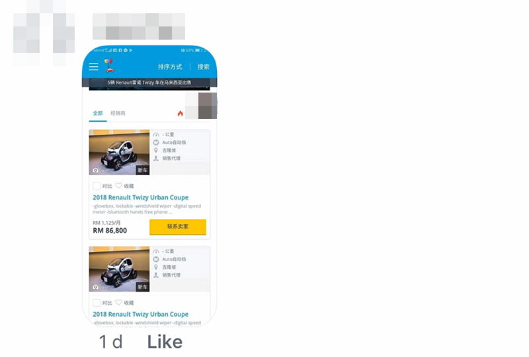Open second Twizy car thumbnail image
The height and width of the screenshot is (357, 529).
point(119,269)
